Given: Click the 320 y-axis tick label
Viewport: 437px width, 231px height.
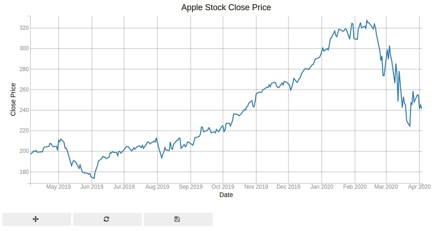Looking at the screenshot, I should [24, 28].
